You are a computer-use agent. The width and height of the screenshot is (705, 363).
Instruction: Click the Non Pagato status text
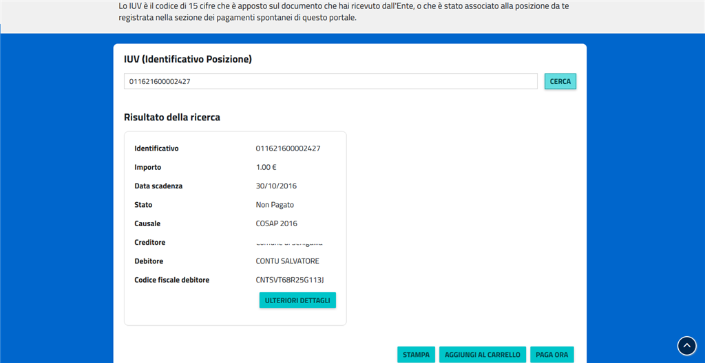click(x=275, y=205)
